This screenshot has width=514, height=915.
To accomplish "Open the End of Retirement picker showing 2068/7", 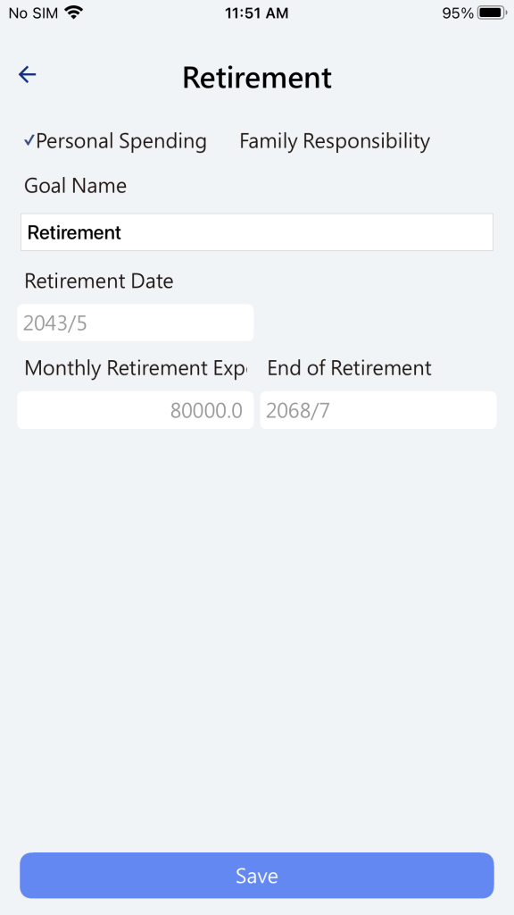I will 378,410.
